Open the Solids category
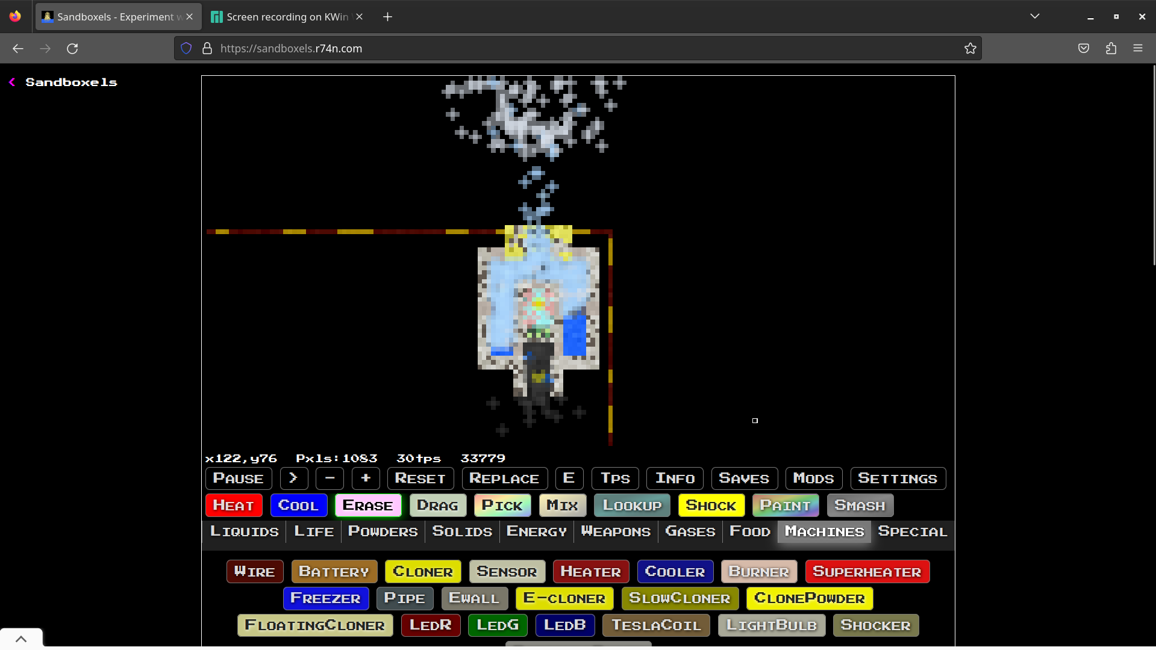1156x650 pixels. pos(463,532)
